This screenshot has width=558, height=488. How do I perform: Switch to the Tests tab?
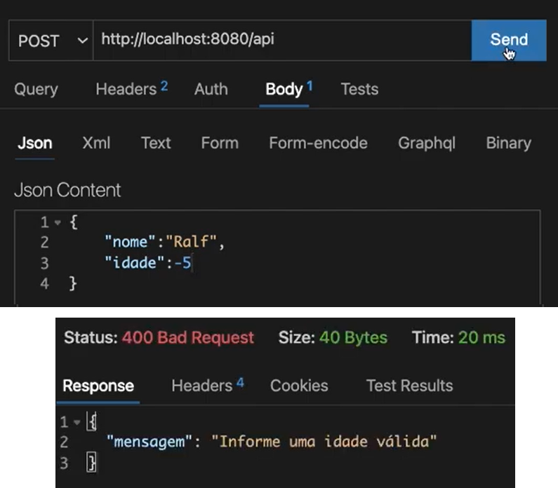359,89
